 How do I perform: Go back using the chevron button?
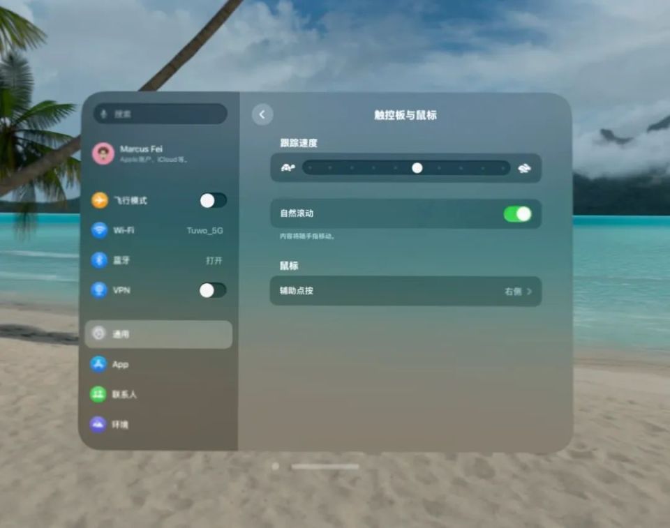[262, 114]
